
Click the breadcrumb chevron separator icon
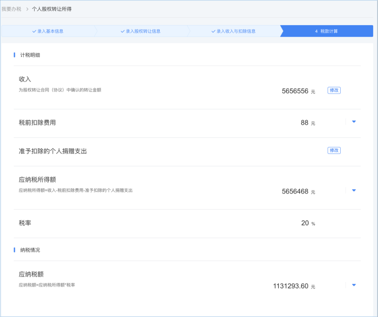point(27,9)
